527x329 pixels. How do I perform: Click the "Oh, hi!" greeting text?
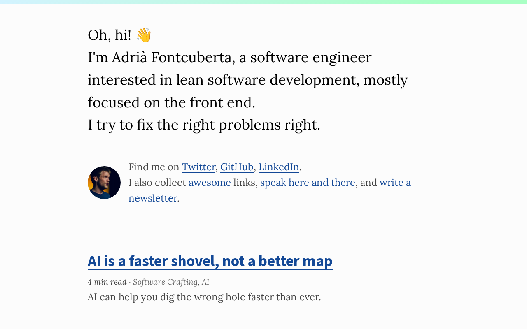(x=109, y=35)
